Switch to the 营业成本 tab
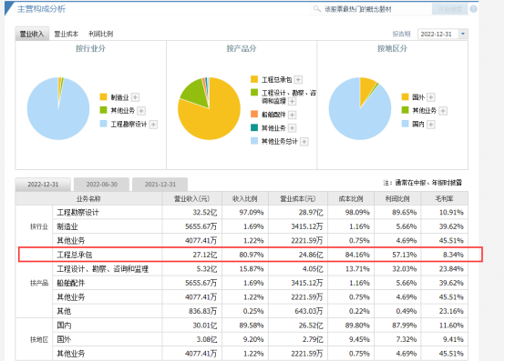Viewport: 505px width, 361px height. (66, 34)
